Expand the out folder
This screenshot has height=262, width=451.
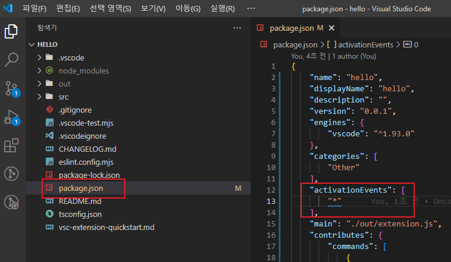[x=39, y=84]
